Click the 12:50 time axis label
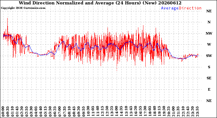The height and width of the screenshot is (118, 217). click(x=107, y=112)
